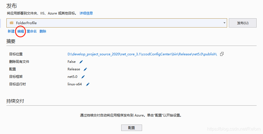Click the 删除现有文件 label

(x=19, y=62)
